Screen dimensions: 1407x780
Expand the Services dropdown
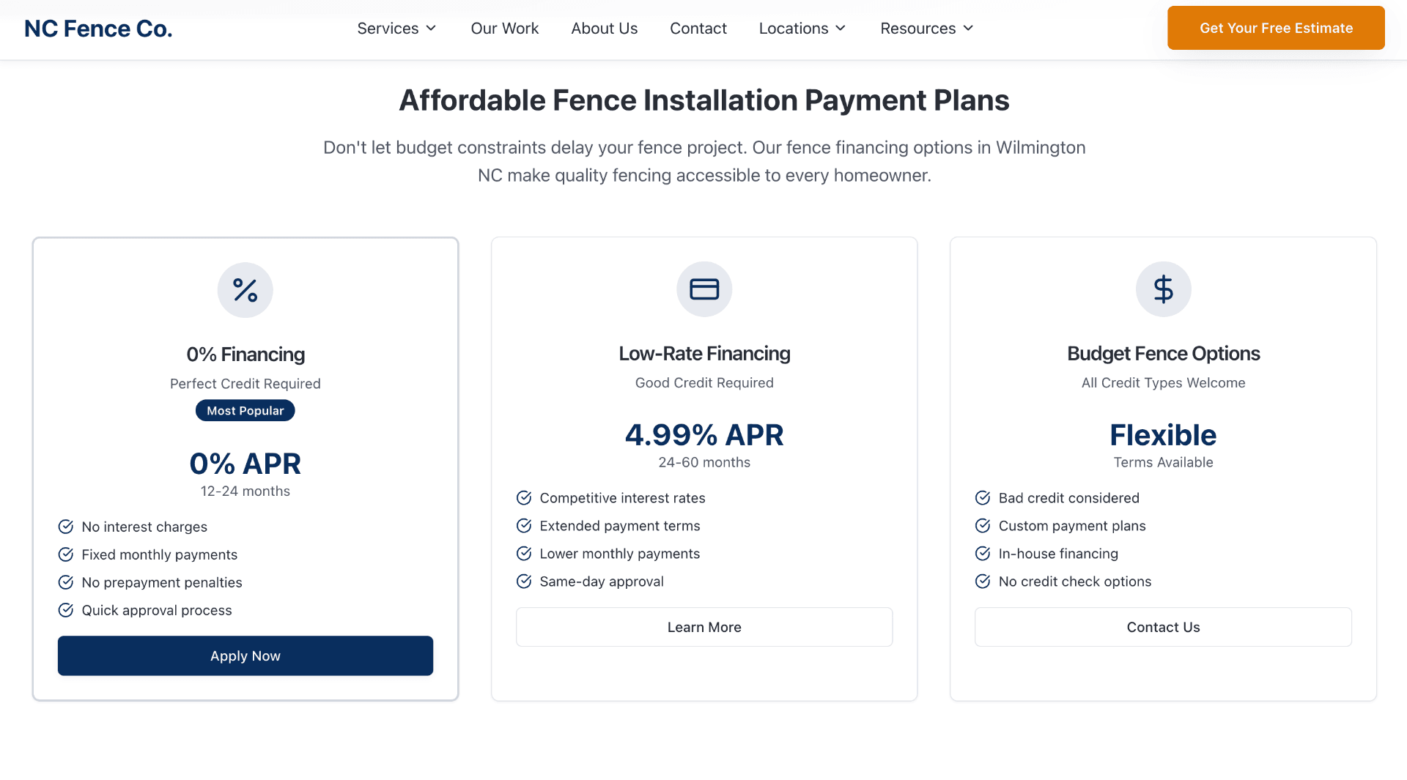[396, 28]
